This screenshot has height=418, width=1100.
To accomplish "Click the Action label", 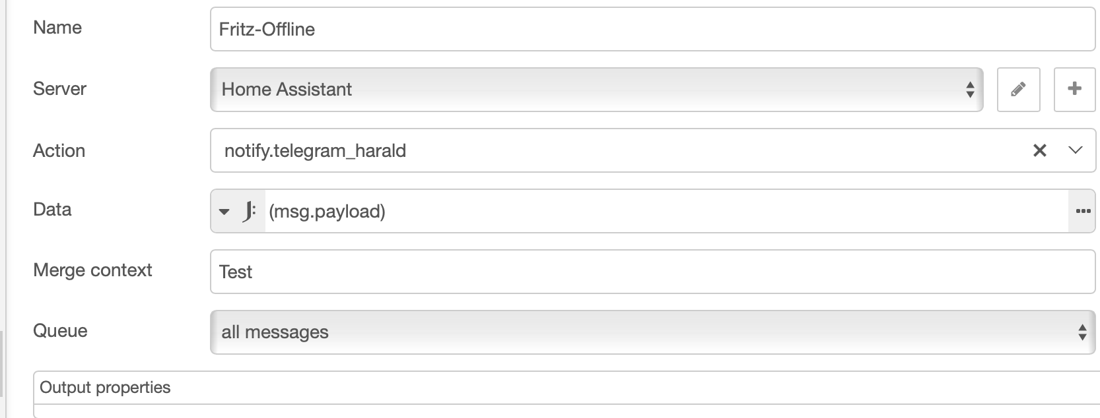I will (59, 151).
